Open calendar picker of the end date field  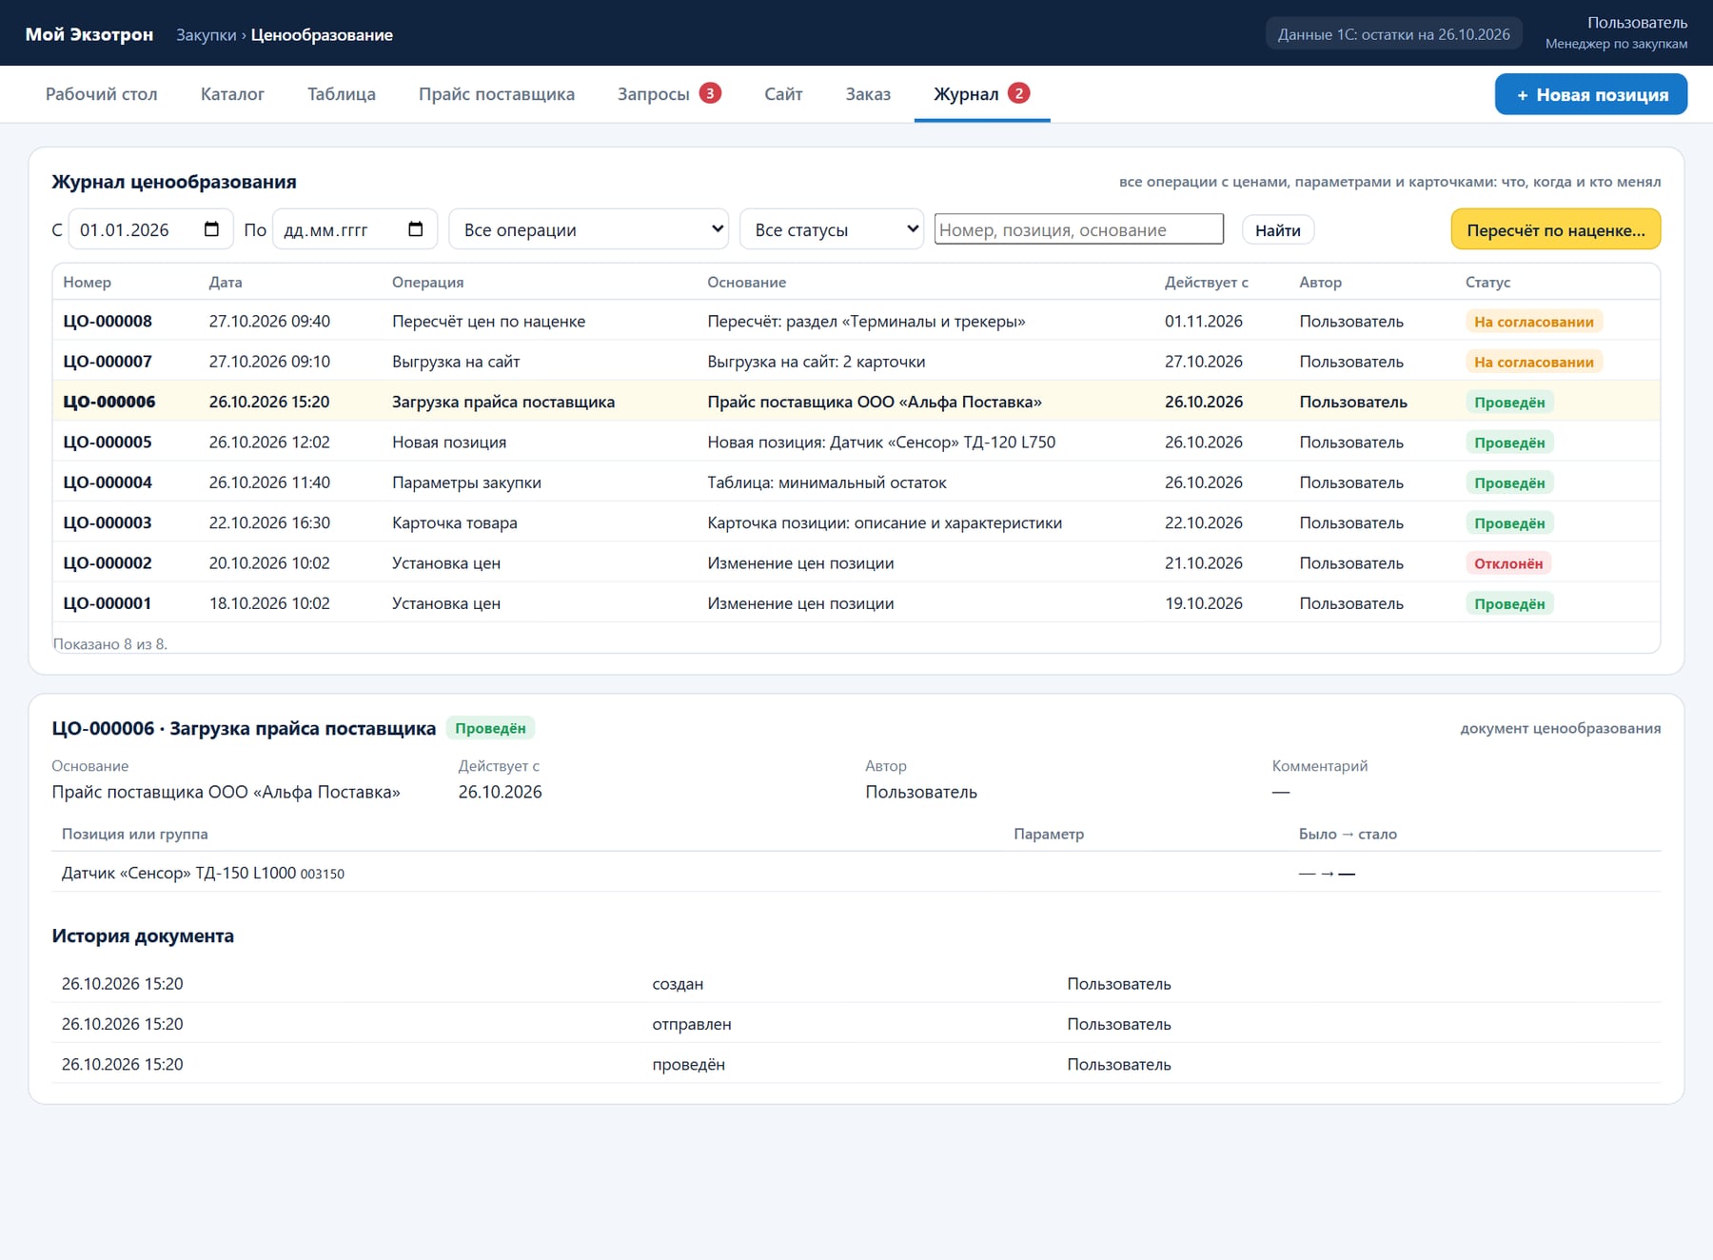point(415,229)
